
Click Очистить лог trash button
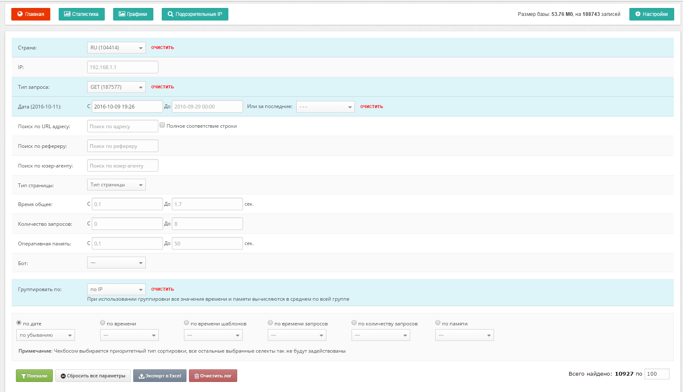point(213,376)
